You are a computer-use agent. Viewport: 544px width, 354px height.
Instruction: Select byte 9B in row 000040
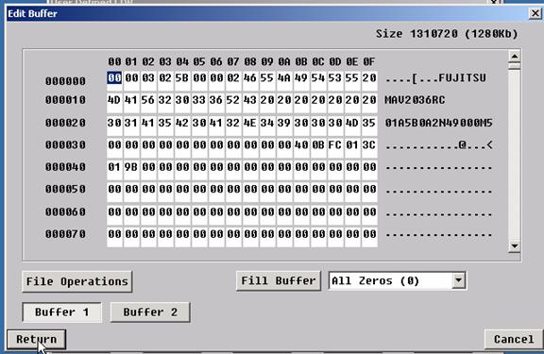tap(131, 167)
